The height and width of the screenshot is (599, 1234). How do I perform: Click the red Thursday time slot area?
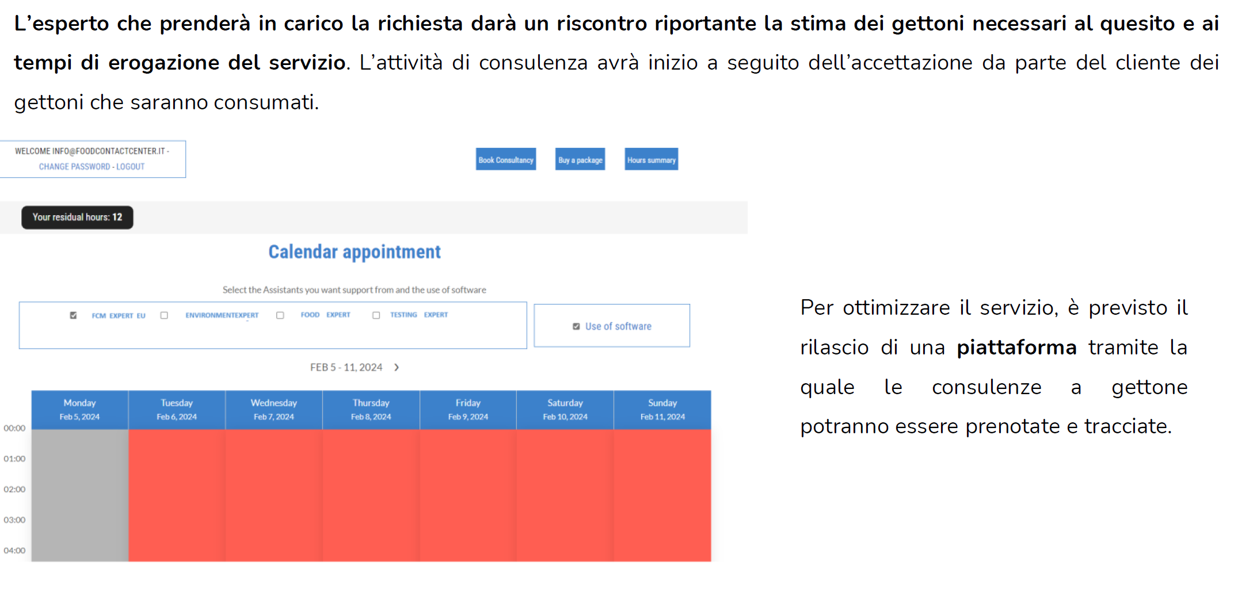point(371,495)
